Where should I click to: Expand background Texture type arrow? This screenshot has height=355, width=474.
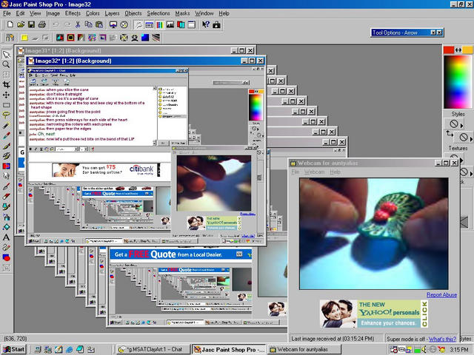point(471,174)
